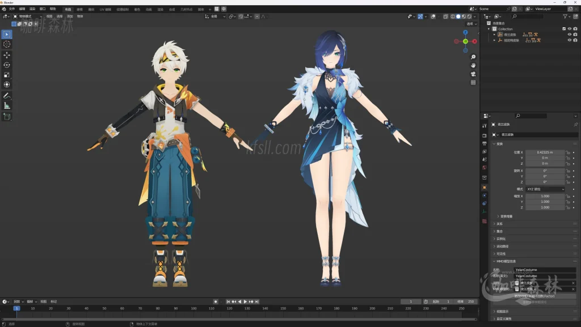Activate the 3D Cursor tool
The height and width of the screenshot is (327, 581).
point(7,44)
